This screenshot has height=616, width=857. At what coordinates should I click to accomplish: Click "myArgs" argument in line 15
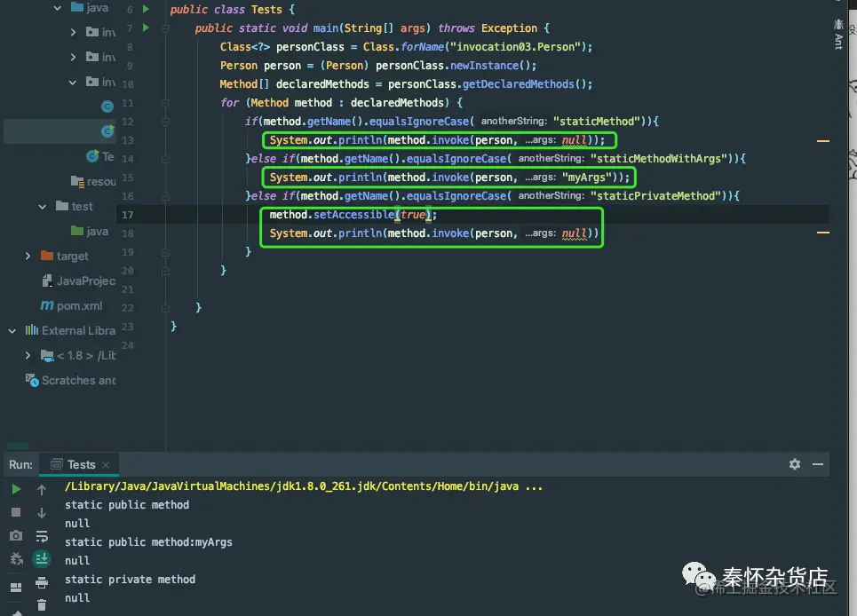[x=587, y=178]
